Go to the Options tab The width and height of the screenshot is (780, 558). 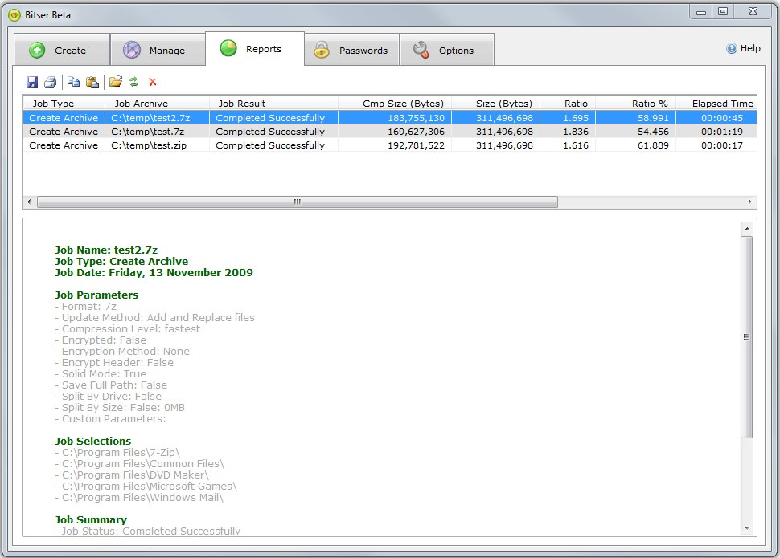pyautogui.click(x=447, y=50)
